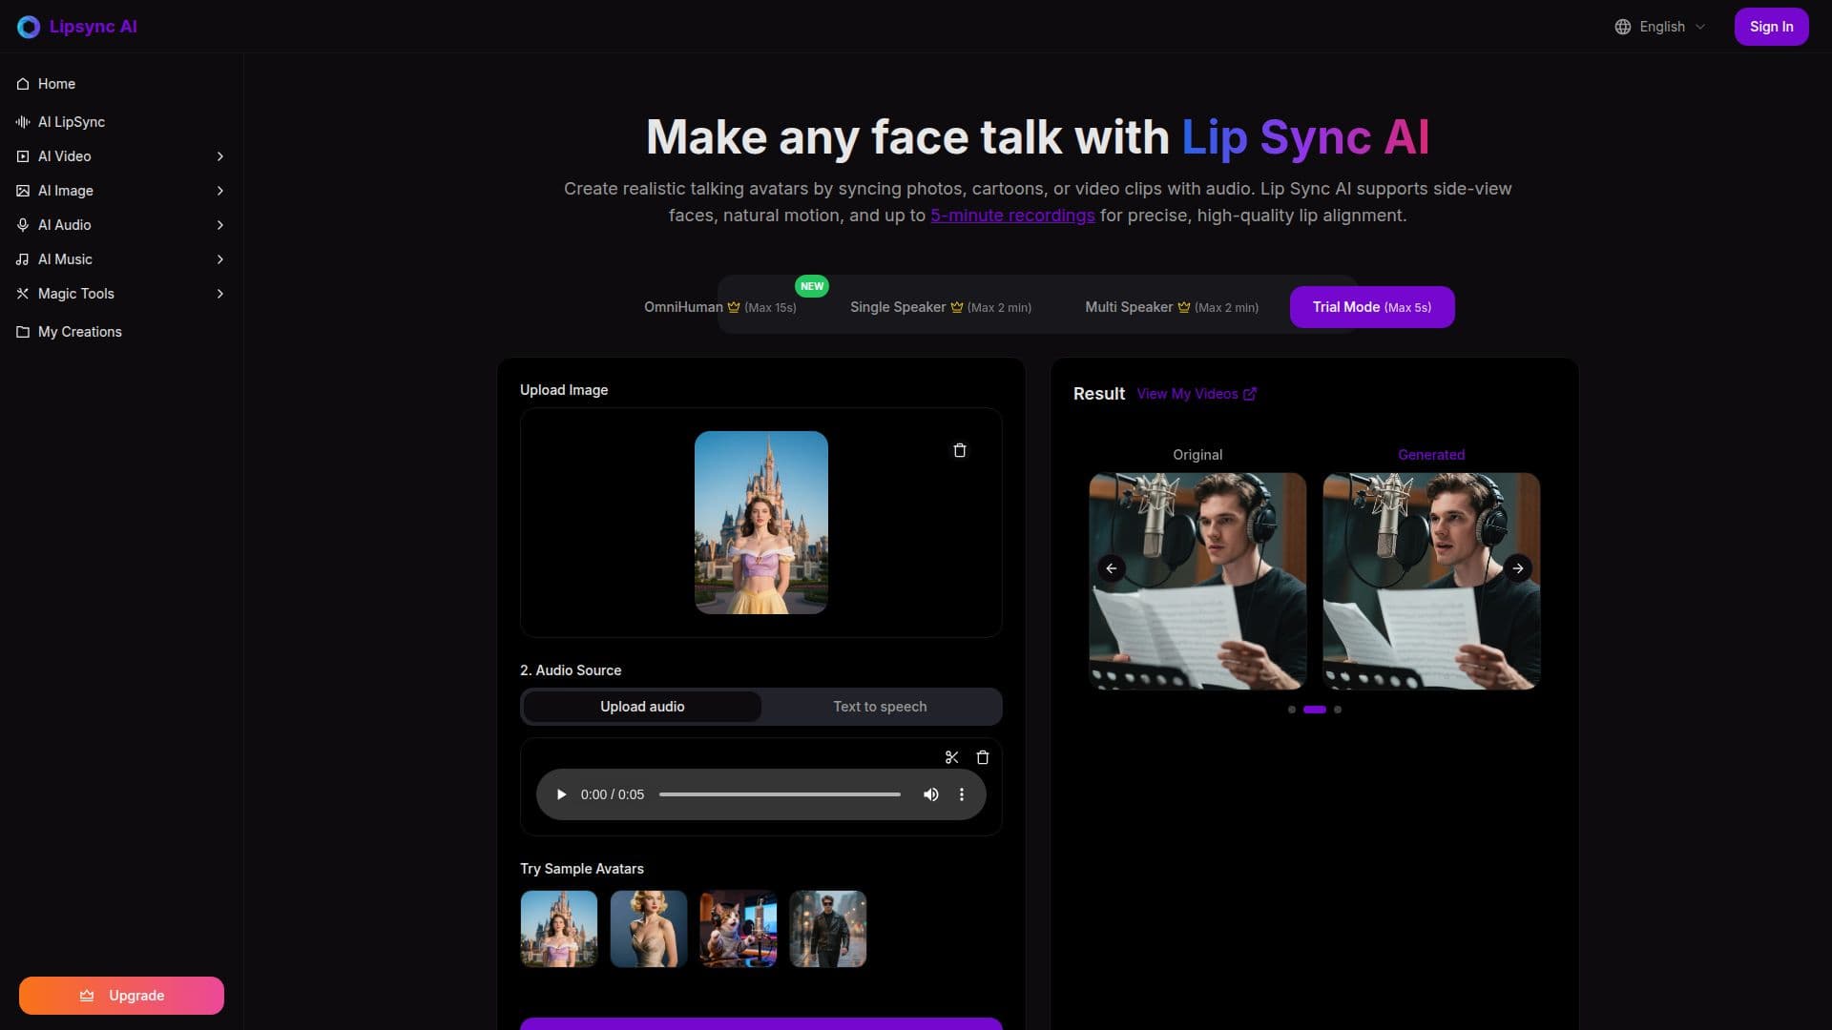Image resolution: width=1832 pixels, height=1030 pixels.
Task: Switch to the OmniHuman mode tab
Action: (x=720, y=307)
